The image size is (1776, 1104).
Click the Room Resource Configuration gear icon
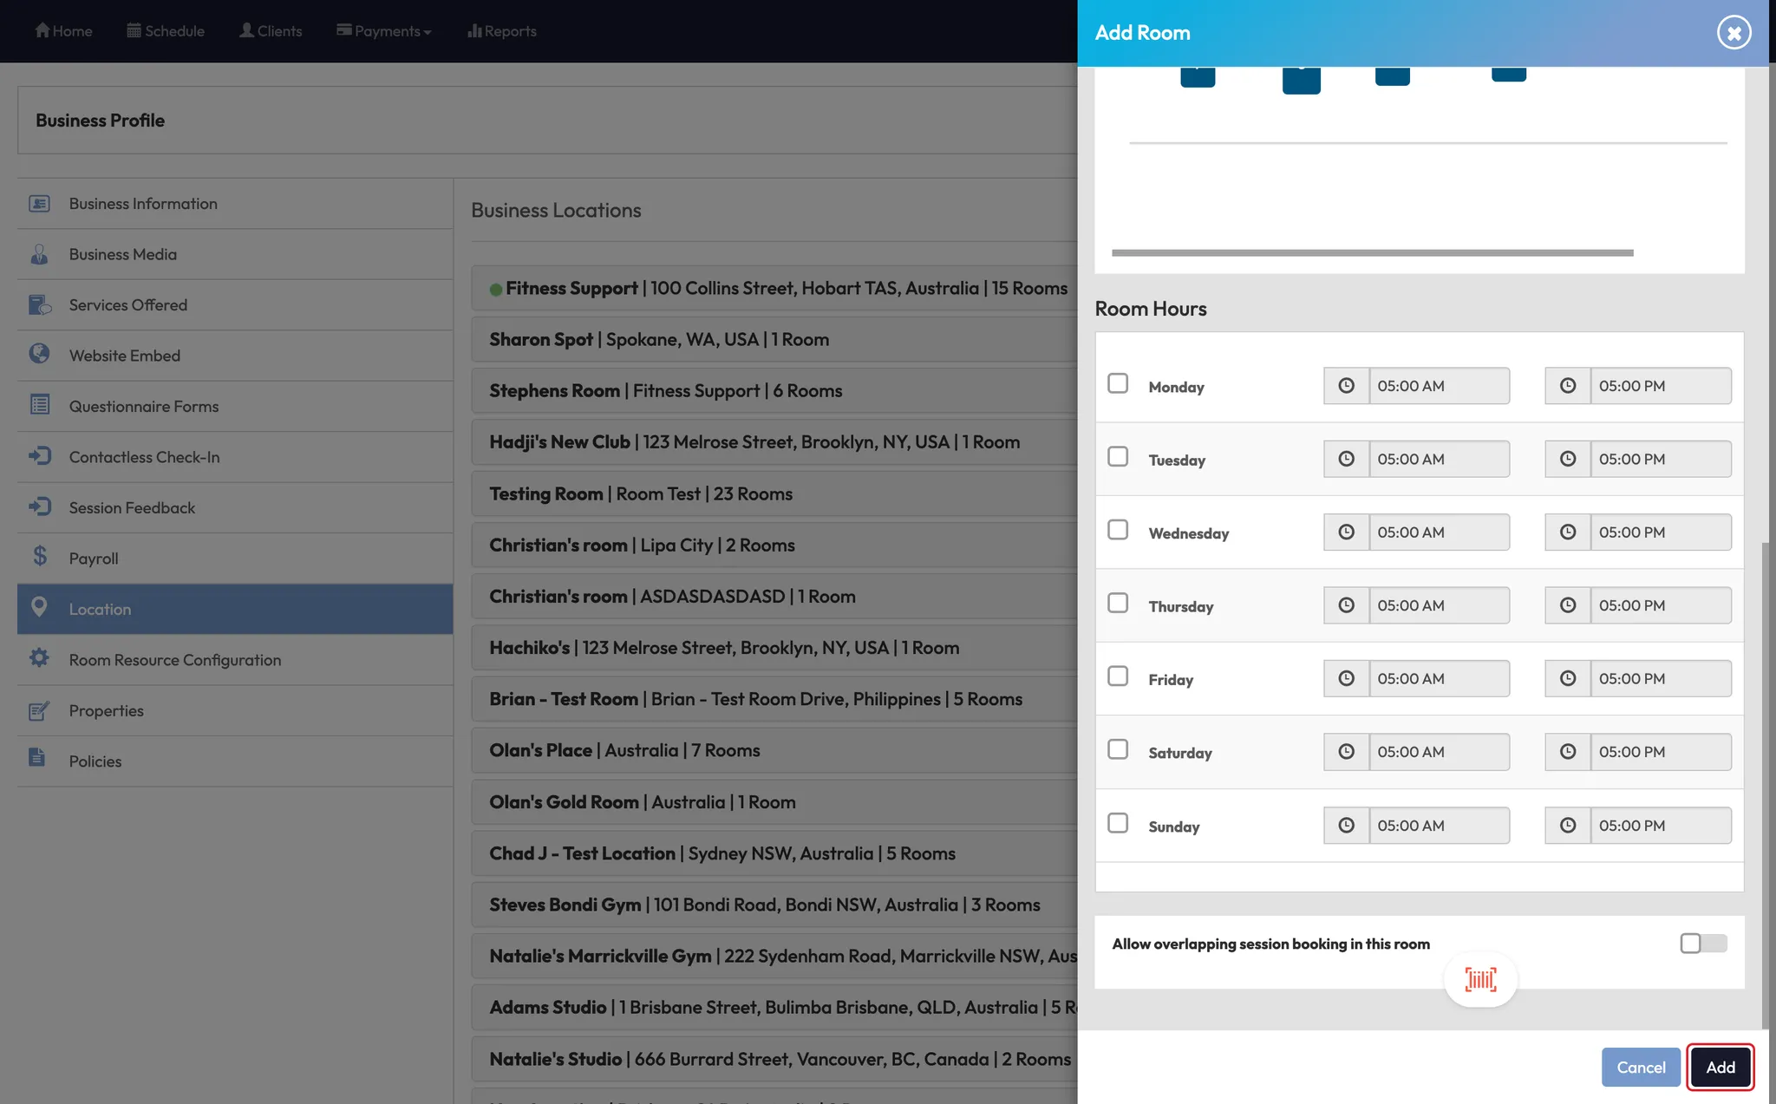(x=39, y=658)
